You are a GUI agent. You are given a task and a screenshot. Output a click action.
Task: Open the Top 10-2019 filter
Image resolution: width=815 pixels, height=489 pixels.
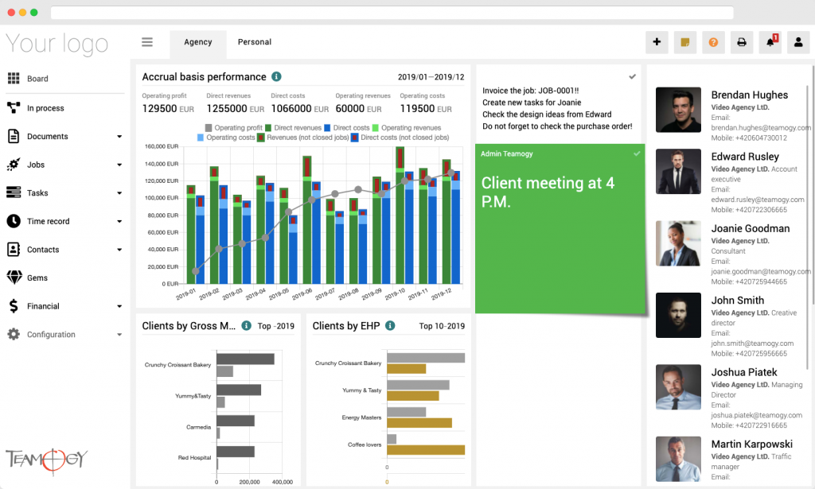442,326
